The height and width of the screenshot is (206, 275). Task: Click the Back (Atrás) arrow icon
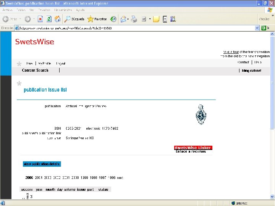6,19
